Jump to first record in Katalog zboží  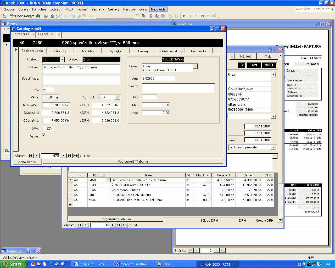pos(31,156)
